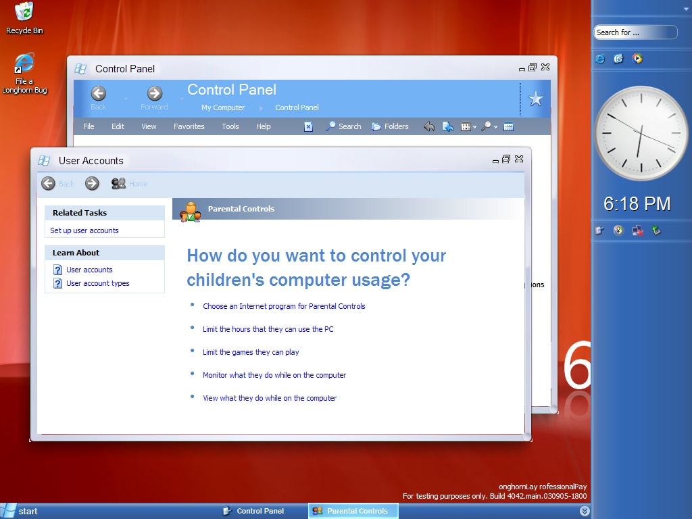Open the User accounts help topic

coord(89,270)
